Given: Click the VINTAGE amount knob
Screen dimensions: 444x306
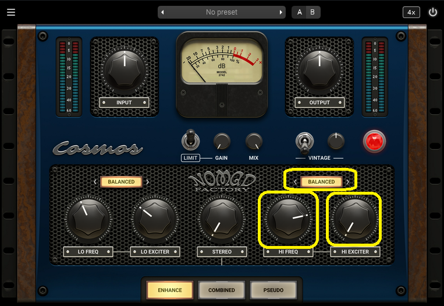Looking at the screenshot, I should (x=336, y=140).
